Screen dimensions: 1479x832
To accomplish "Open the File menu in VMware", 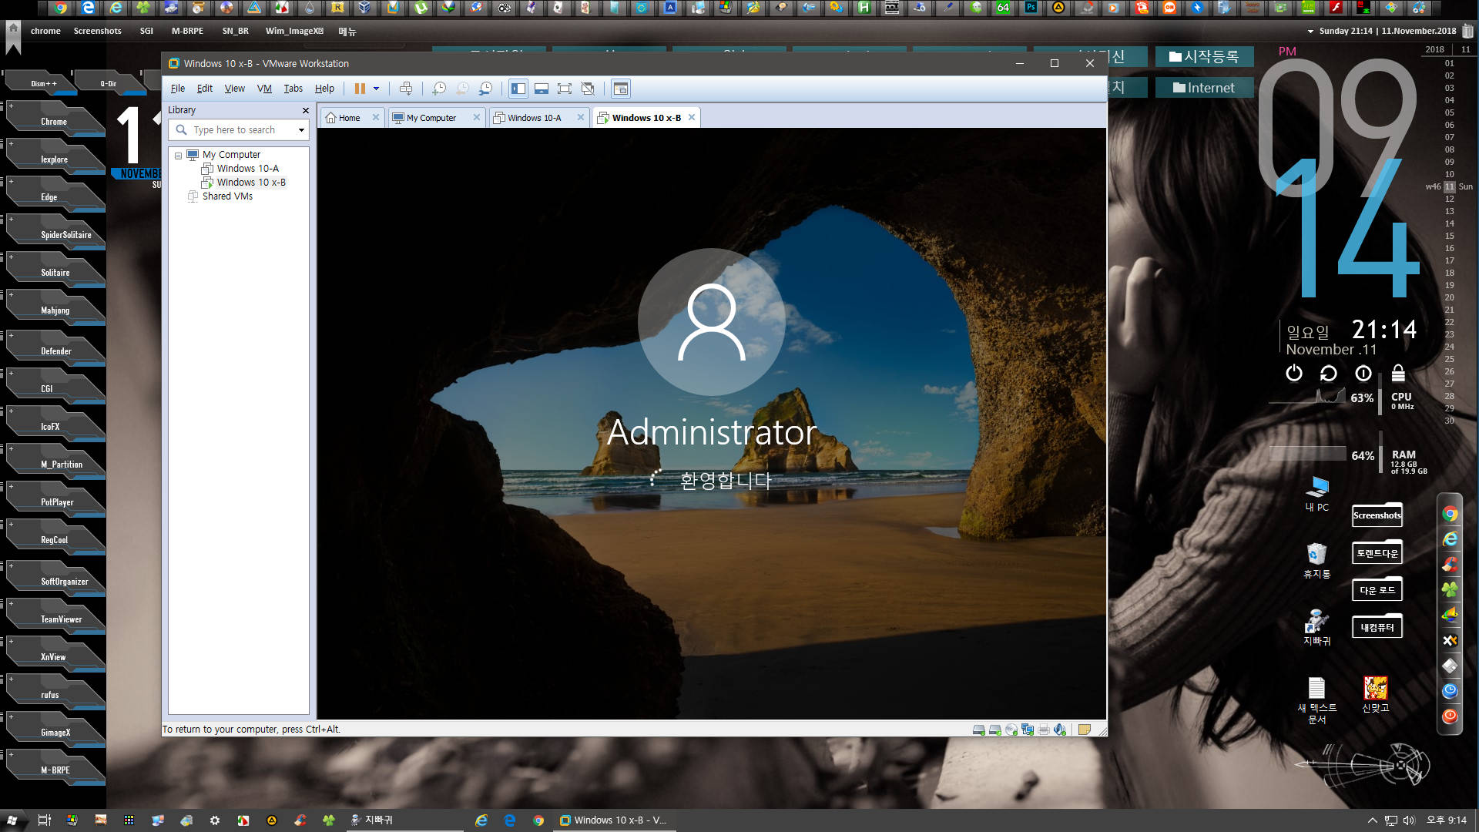I will click(178, 89).
